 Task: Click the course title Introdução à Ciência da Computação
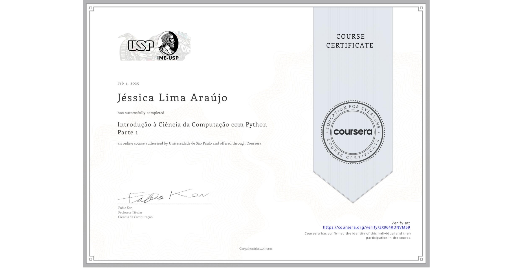click(192, 124)
